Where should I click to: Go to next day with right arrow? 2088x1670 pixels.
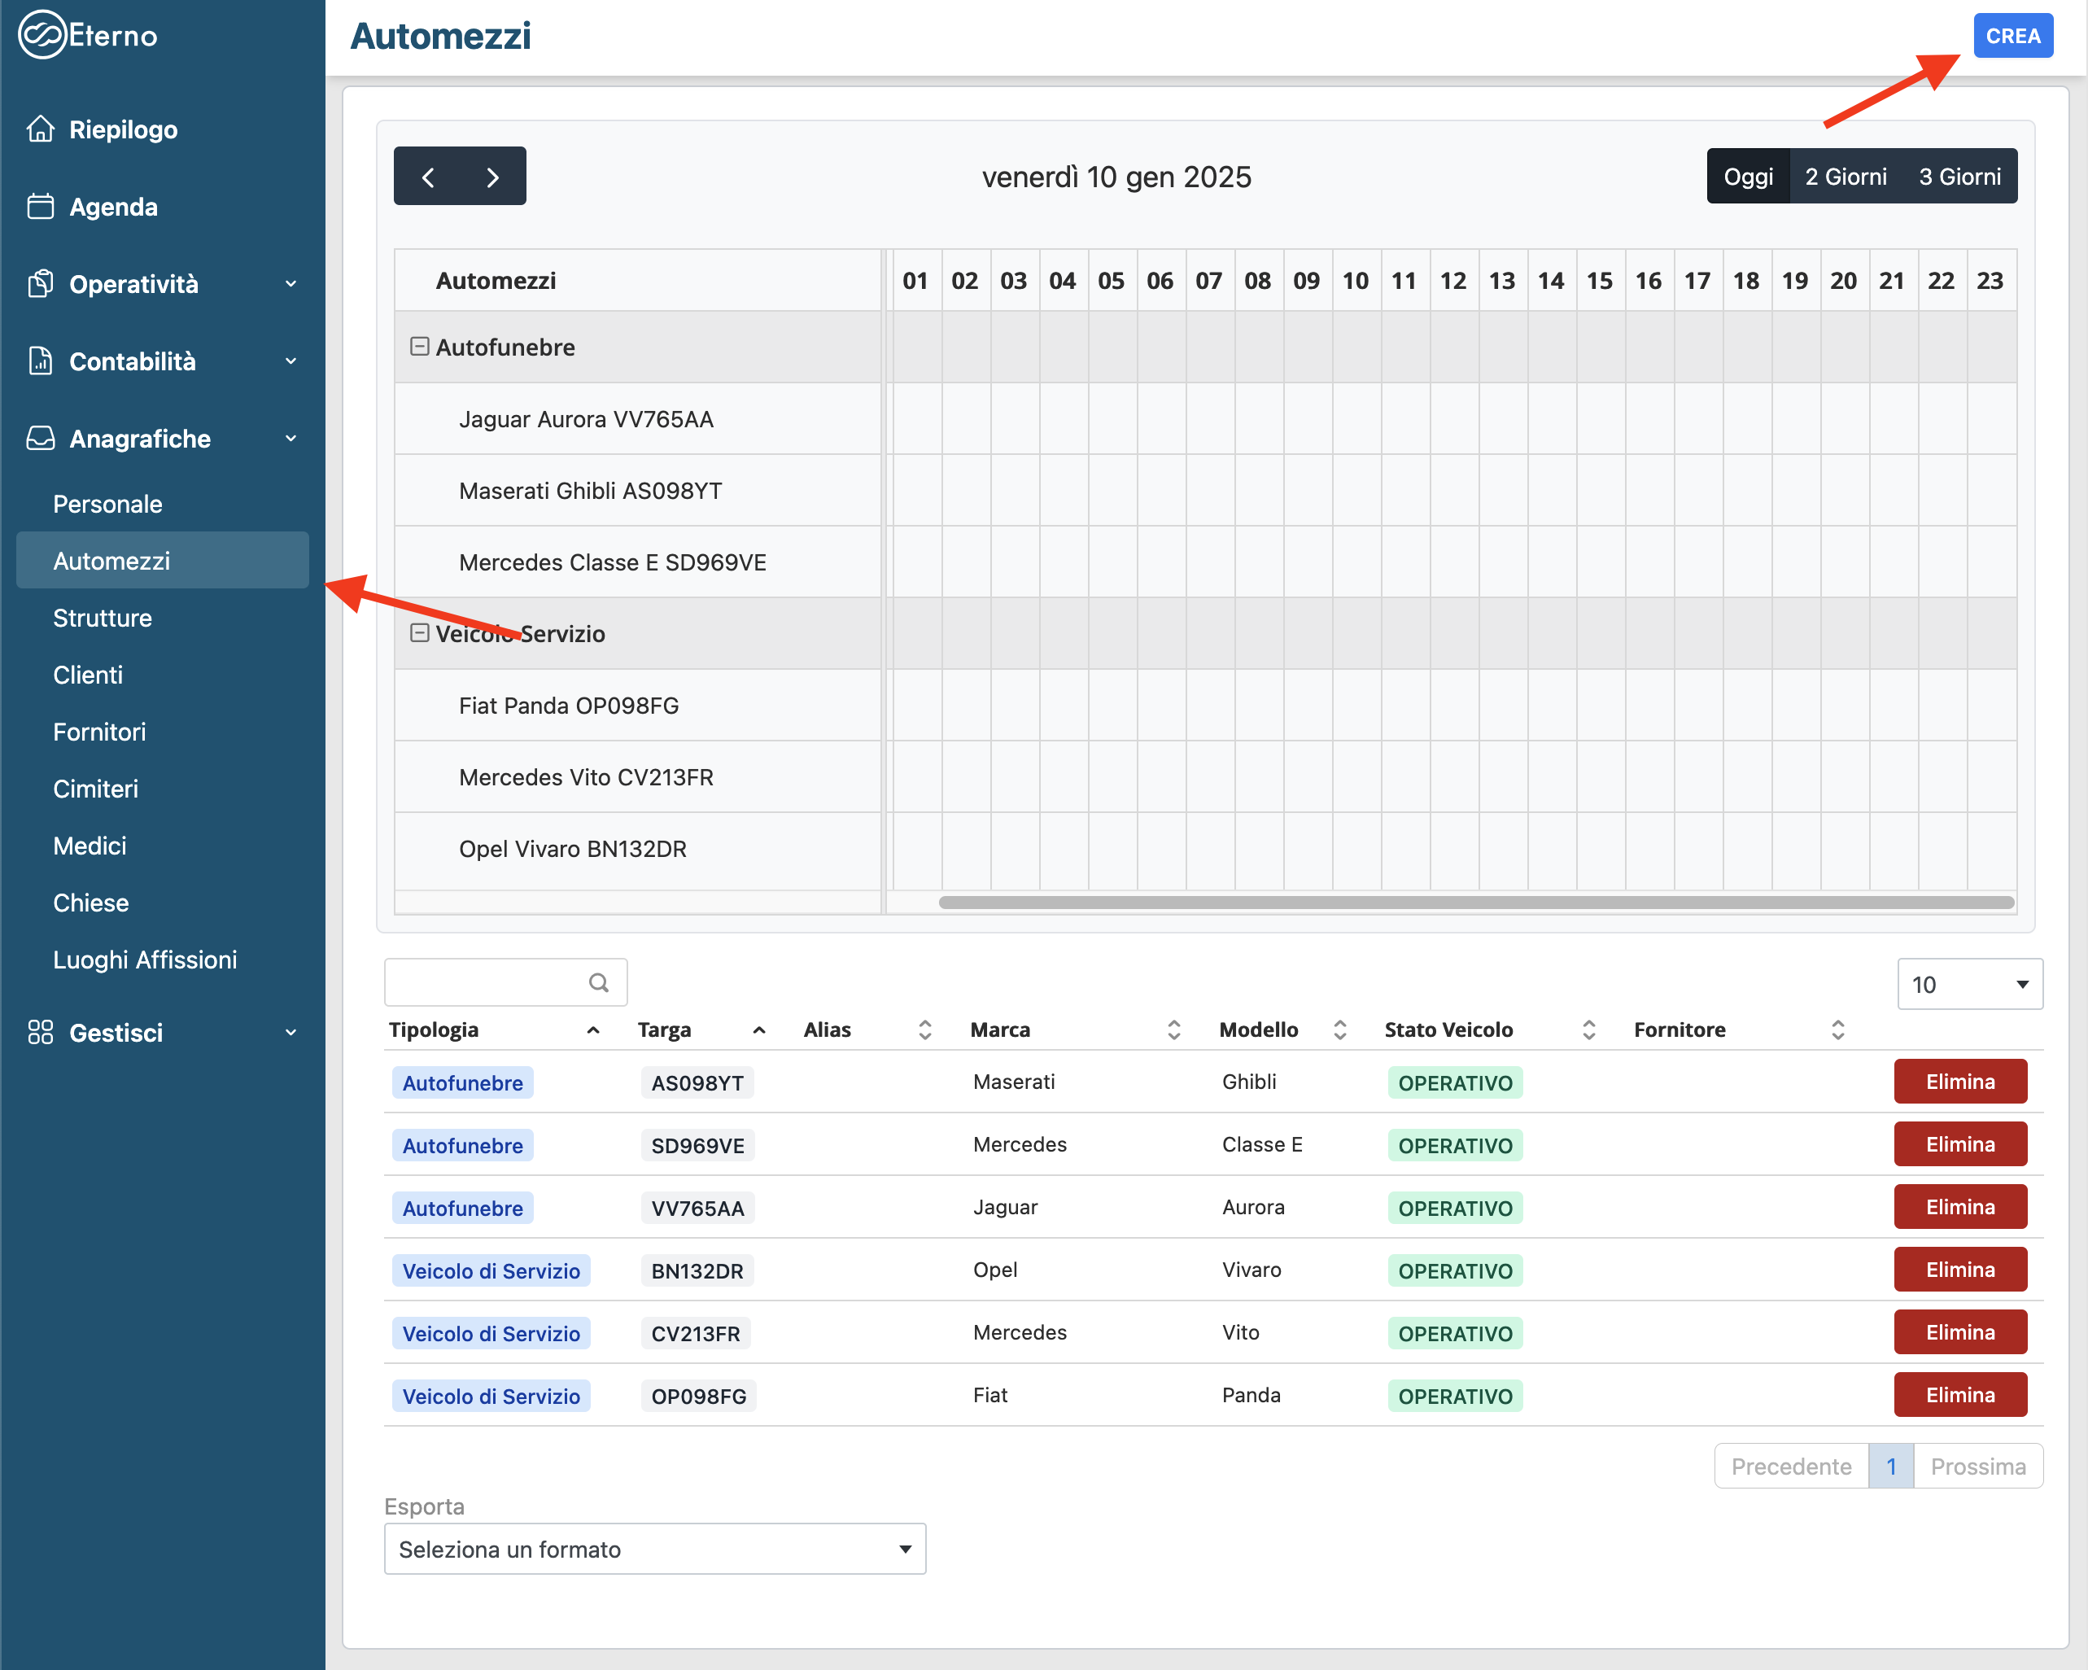(492, 177)
